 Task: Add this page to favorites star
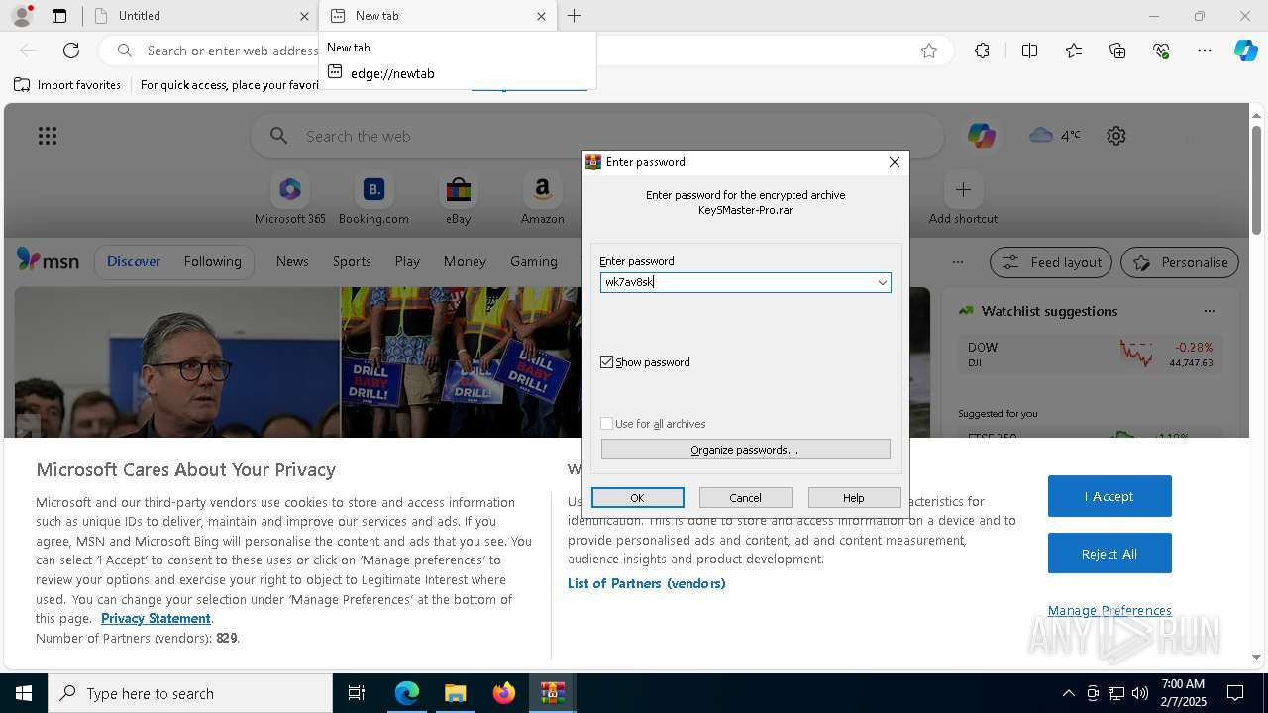point(929,51)
